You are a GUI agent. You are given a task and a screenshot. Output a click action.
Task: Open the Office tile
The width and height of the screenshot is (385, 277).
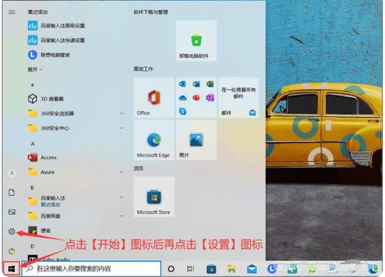click(154, 98)
